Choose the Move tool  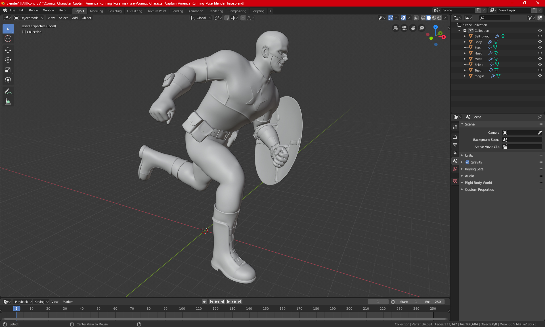tap(8, 50)
